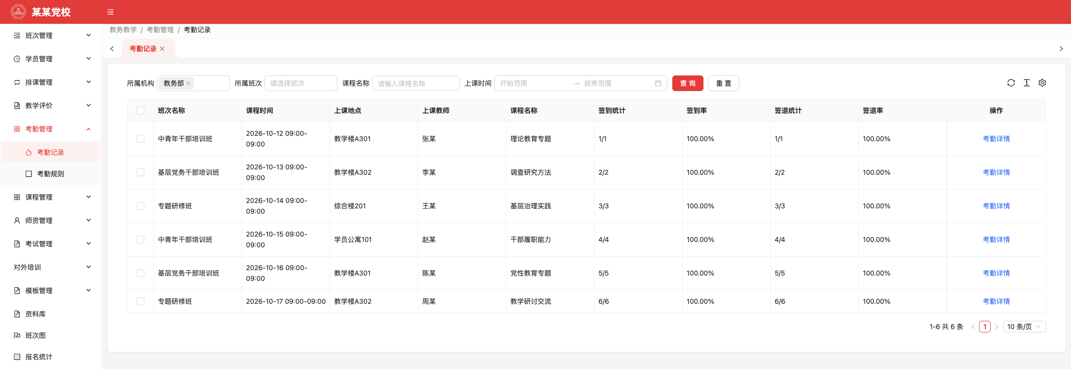Check the row for 理论教育专题

point(141,139)
